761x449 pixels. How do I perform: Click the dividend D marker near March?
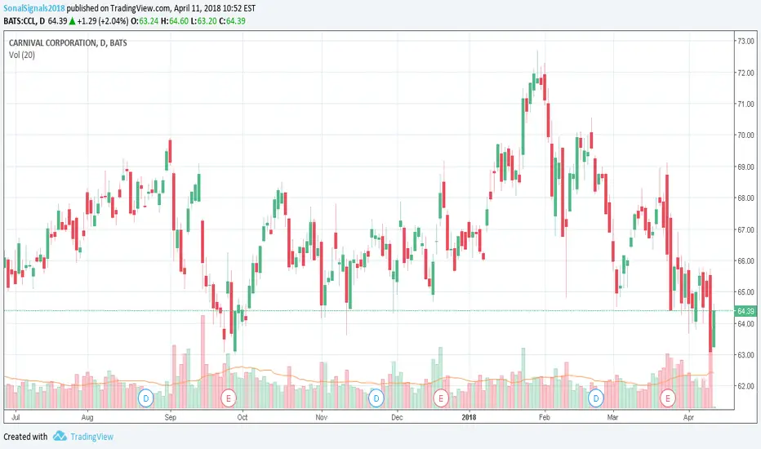[x=596, y=398]
